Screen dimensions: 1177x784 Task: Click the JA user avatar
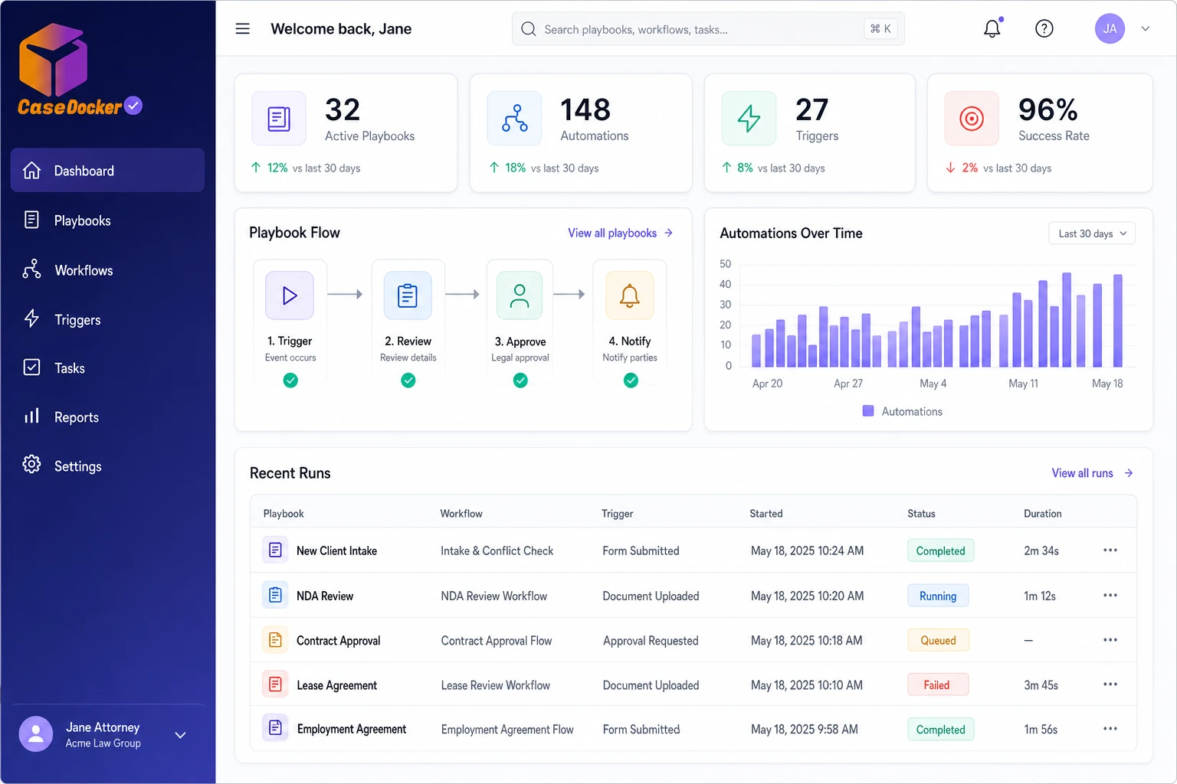[1110, 28]
